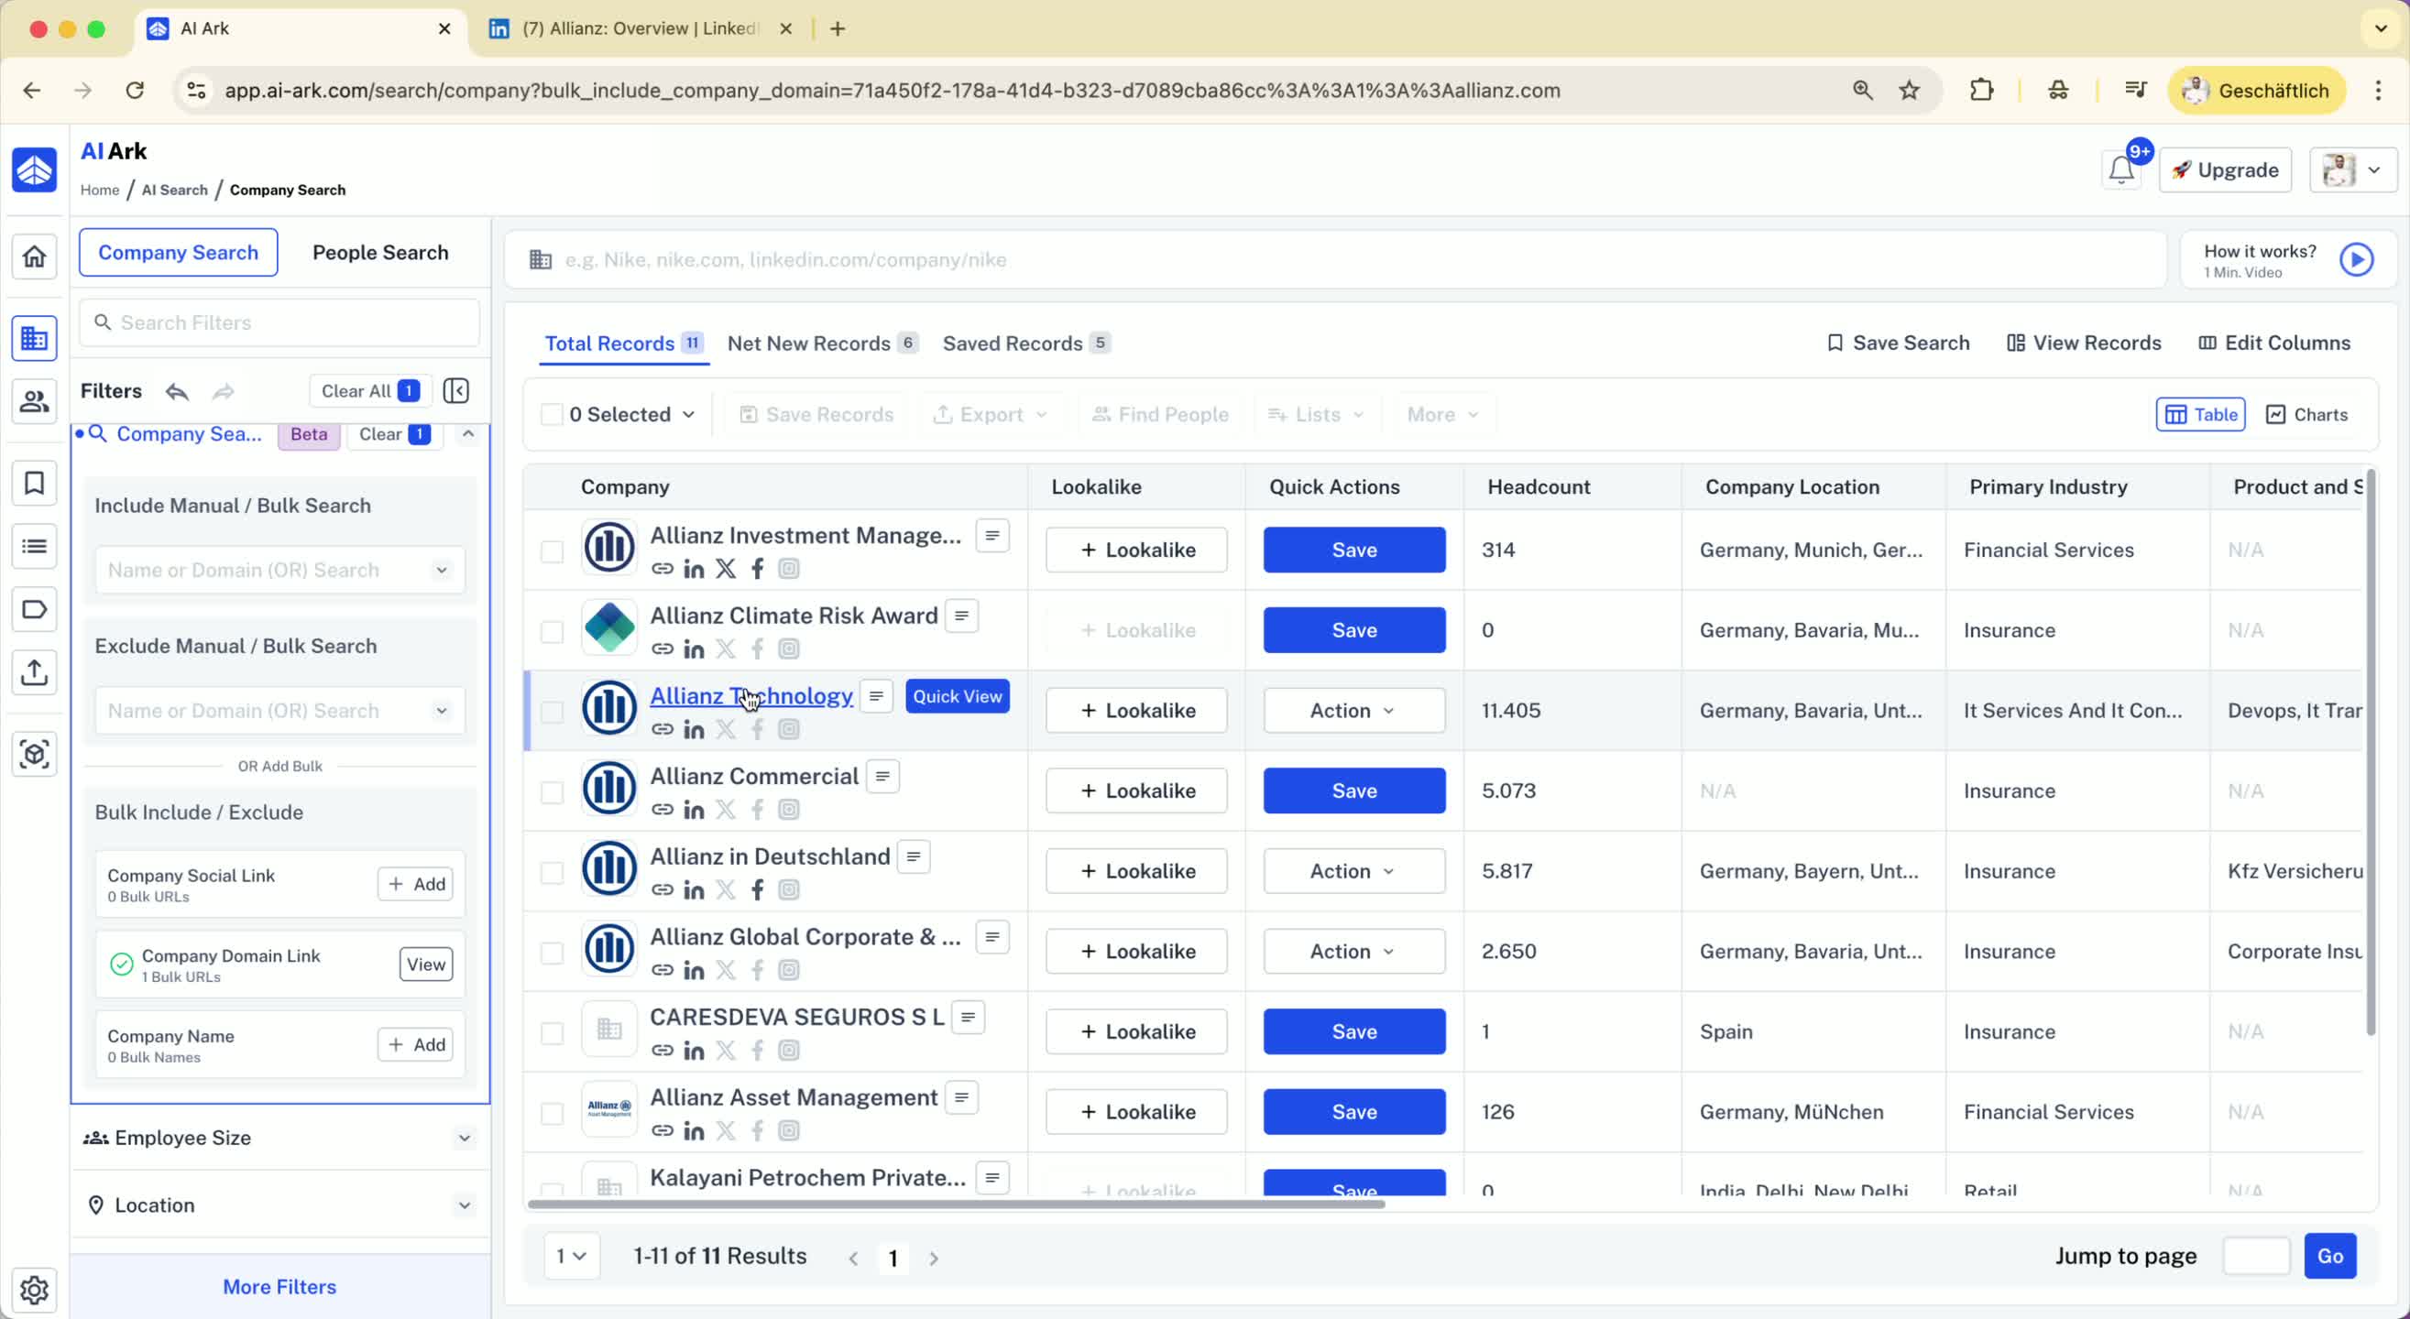Open the Action dropdown for Allianz Technology
The width and height of the screenshot is (2410, 1319).
click(1353, 711)
